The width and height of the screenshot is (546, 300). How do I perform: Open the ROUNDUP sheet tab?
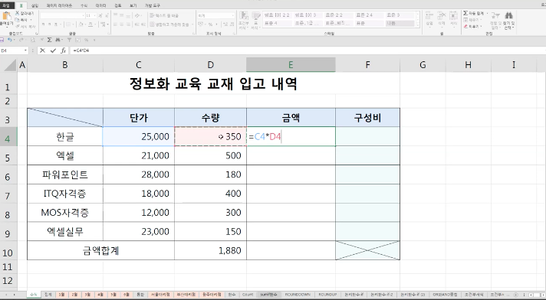[x=327, y=295]
